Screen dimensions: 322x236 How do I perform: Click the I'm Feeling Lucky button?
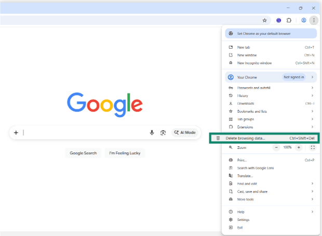(125, 153)
